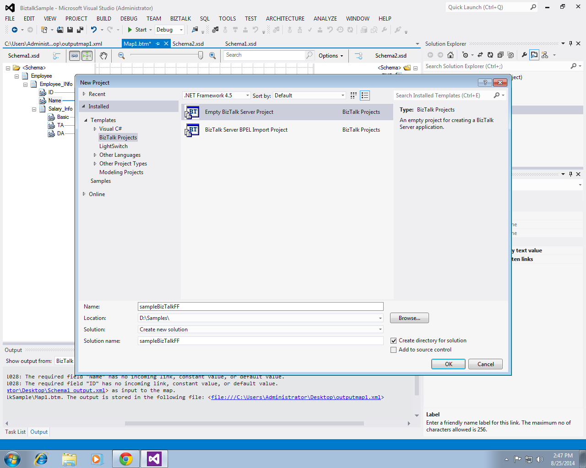Screen dimensions: 586x468
Task: Click the zoom out magnifier icon
Action: click(x=121, y=55)
